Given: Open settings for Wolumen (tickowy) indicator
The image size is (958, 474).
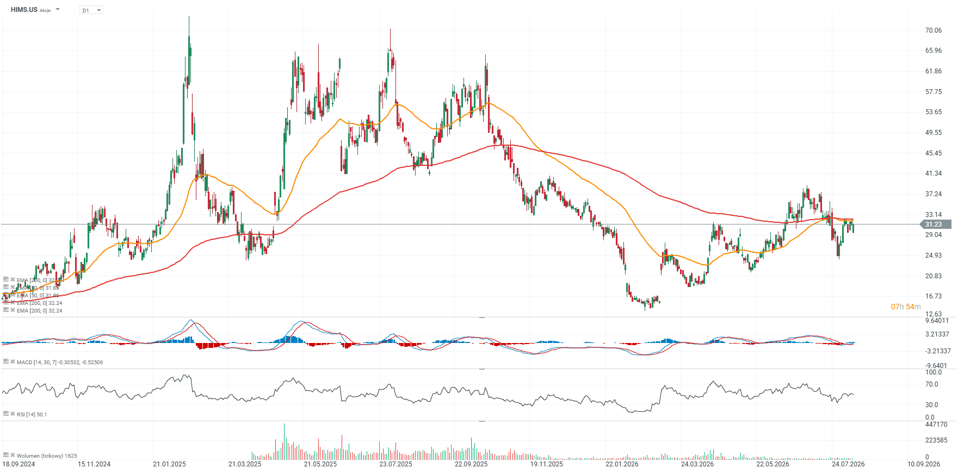Looking at the screenshot, I should tap(6, 455).
